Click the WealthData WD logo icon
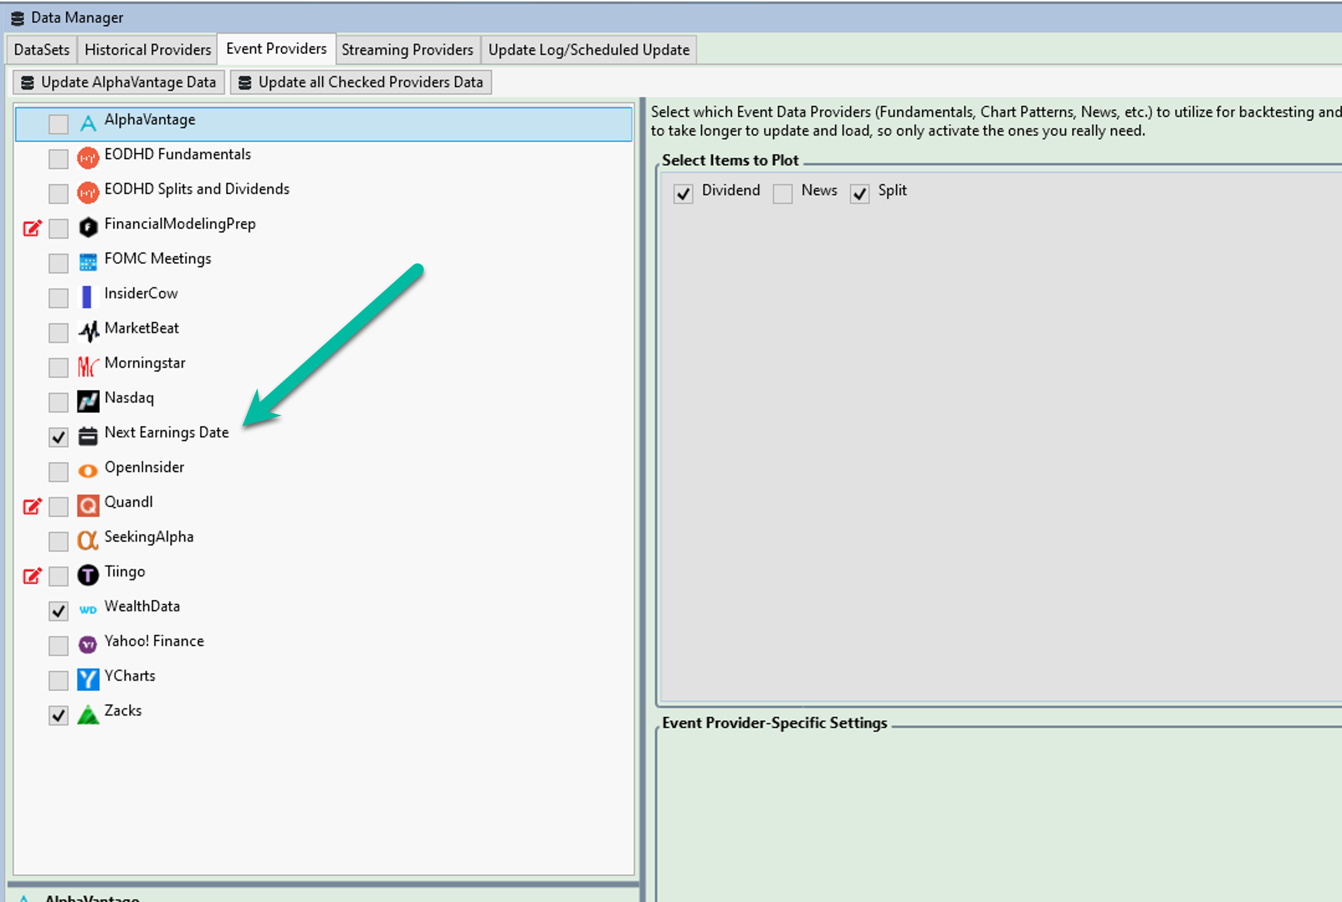 pos(88,610)
